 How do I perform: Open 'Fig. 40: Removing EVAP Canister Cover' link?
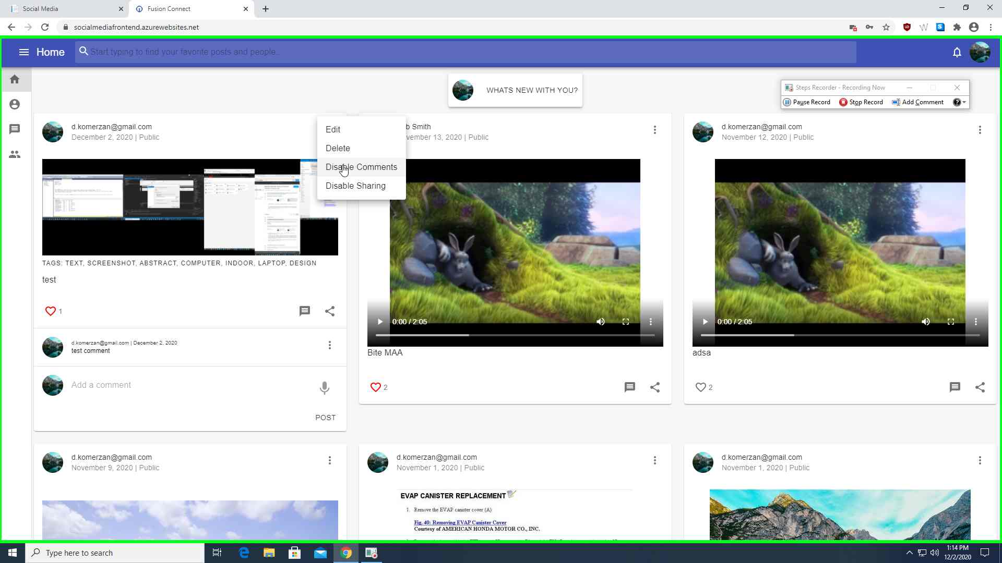tap(460, 522)
